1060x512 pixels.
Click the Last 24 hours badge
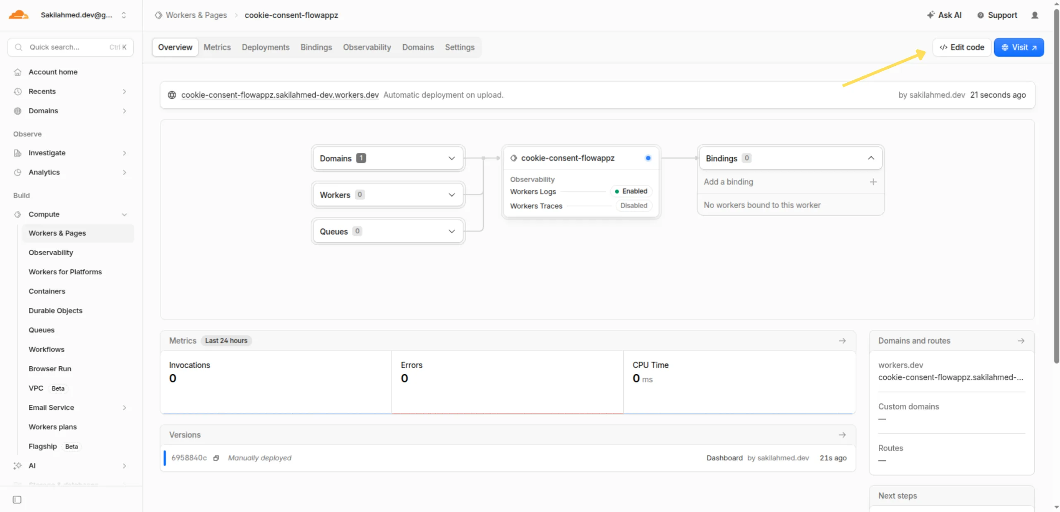click(226, 341)
